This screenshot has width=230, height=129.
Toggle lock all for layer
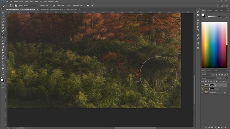216,81
